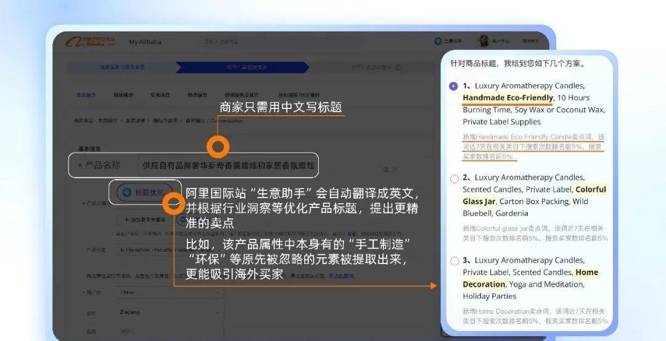Switch to the last tab in the row
The height and width of the screenshot is (341, 666).
299,95
